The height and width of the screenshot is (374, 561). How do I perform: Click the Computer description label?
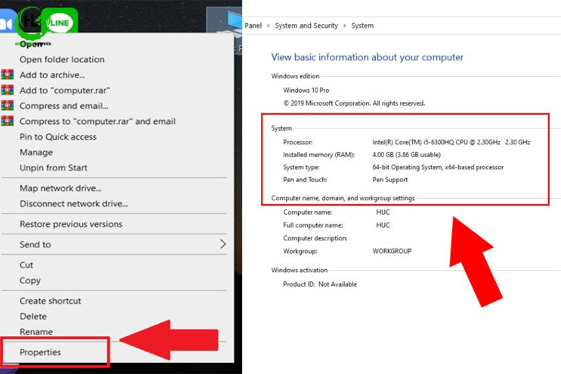pos(315,238)
